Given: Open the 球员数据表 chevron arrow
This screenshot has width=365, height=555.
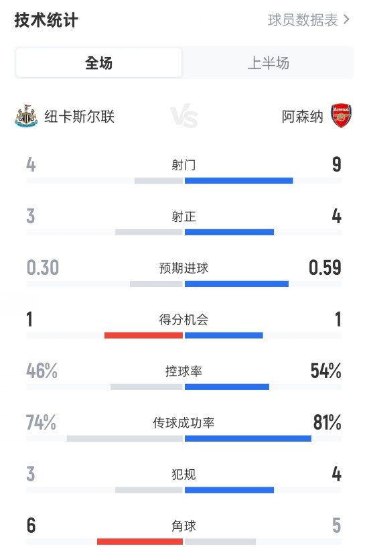Looking at the screenshot, I should (347, 20).
